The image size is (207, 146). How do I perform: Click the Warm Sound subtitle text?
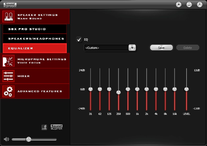click(x=30, y=18)
